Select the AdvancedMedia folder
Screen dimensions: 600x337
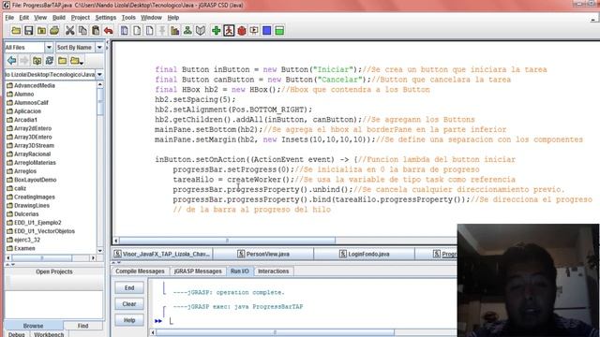(x=31, y=85)
